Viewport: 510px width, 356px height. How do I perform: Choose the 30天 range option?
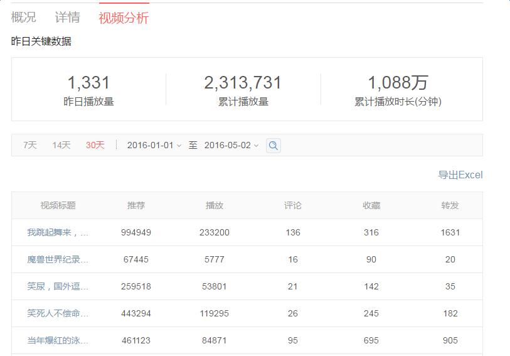tap(95, 145)
